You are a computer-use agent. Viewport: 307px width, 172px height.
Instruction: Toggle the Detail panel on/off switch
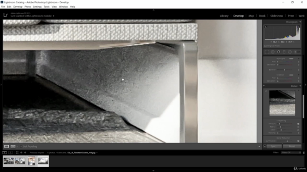coord(264,86)
